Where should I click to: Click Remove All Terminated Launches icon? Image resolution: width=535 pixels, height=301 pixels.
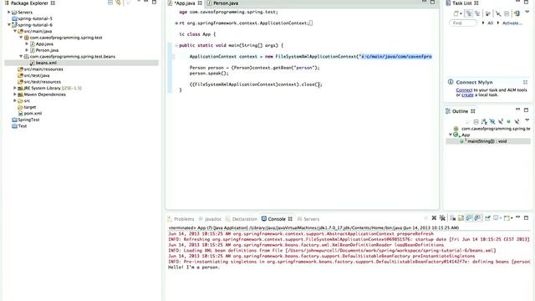pos(442,217)
